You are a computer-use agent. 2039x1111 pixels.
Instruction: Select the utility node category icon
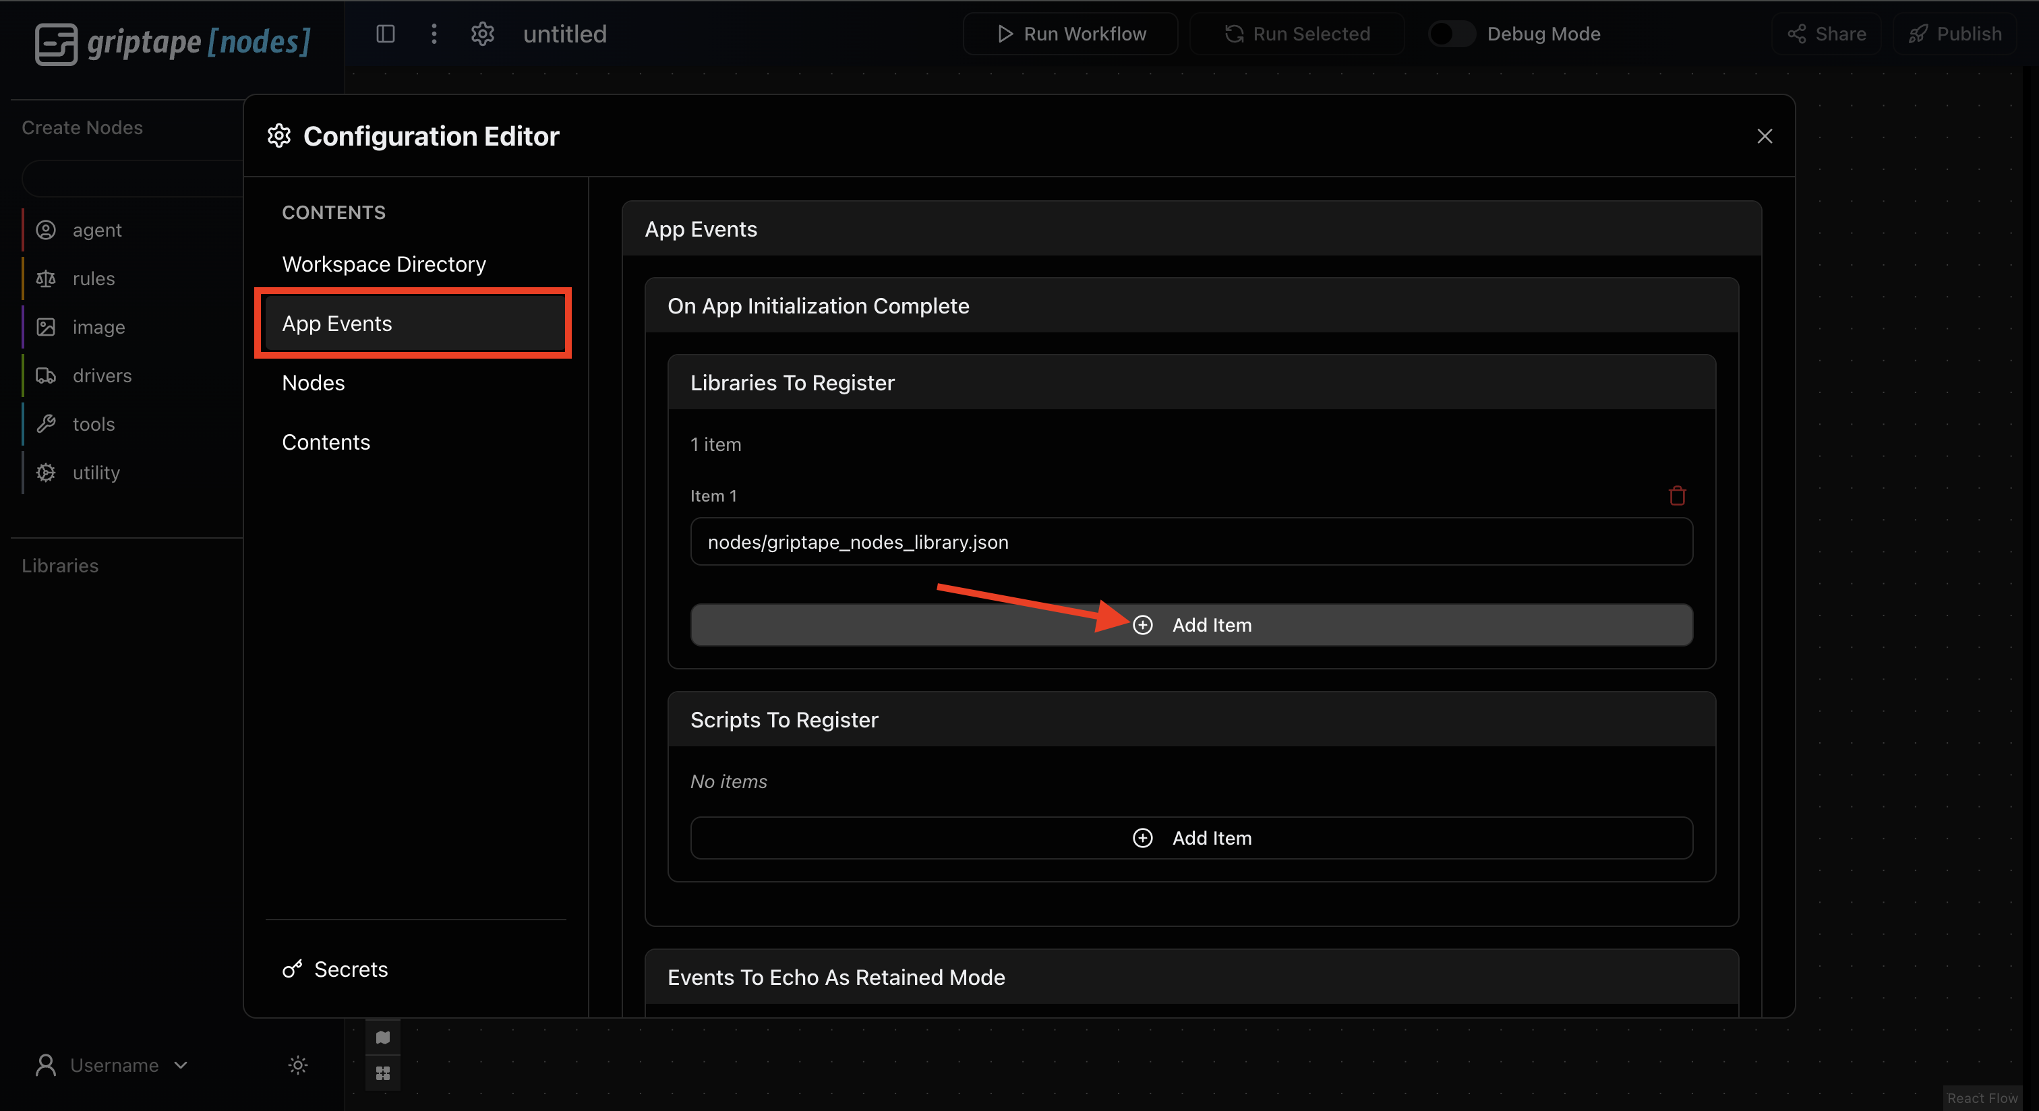pos(45,473)
